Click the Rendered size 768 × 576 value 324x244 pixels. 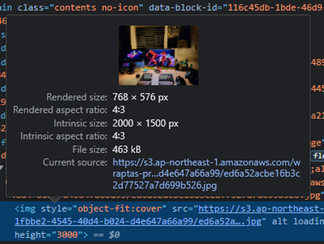pos(140,97)
